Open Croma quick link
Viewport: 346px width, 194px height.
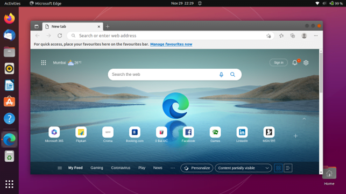click(x=108, y=134)
